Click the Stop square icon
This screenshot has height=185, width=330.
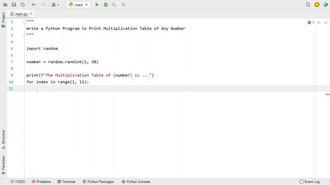click(123, 5)
